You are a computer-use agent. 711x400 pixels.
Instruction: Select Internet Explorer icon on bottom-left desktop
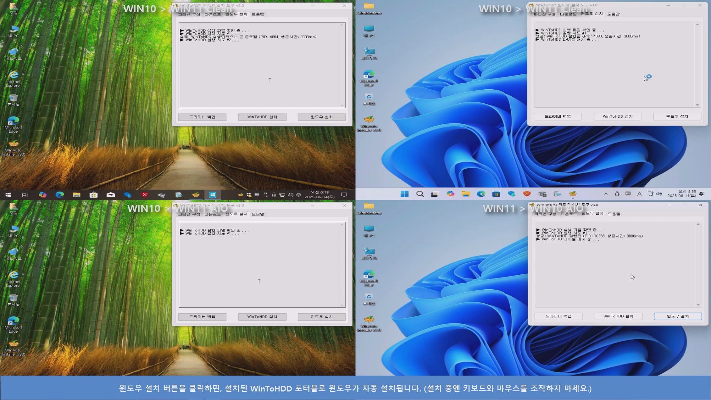pos(13,279)
